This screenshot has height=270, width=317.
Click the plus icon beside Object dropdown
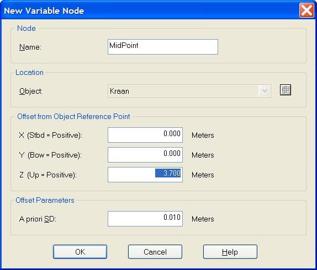pos(286,90)
